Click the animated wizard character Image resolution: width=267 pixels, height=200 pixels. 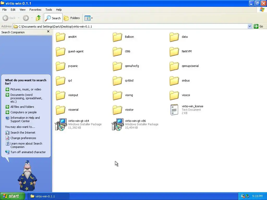27,176
